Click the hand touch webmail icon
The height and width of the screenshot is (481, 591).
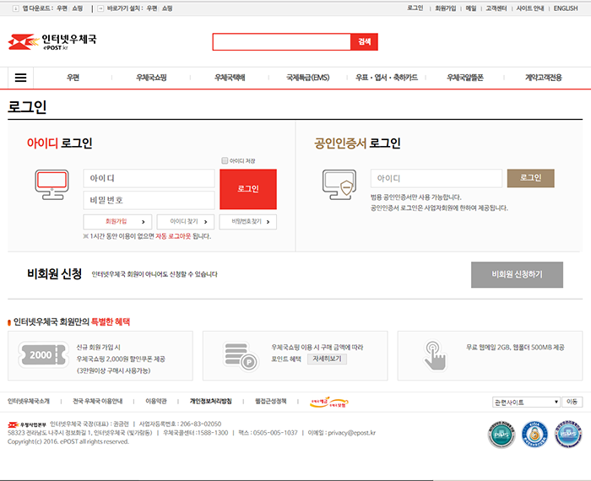(x=435, y=355)
